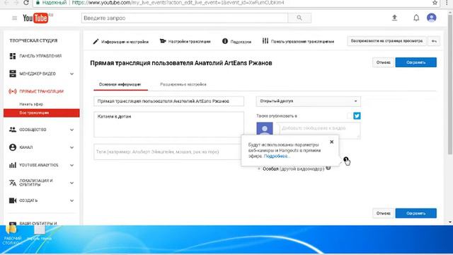Expand the Канал section

coord(71,147)
